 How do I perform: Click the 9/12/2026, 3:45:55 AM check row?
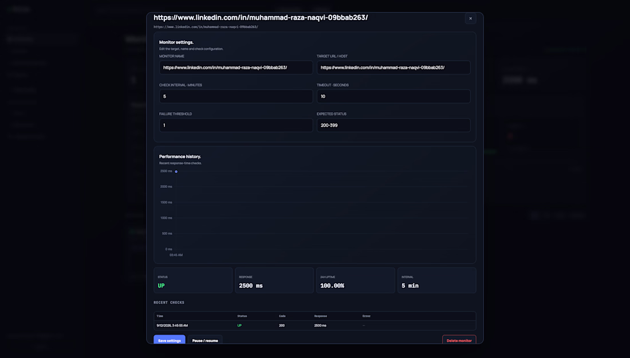coord(314,325)
